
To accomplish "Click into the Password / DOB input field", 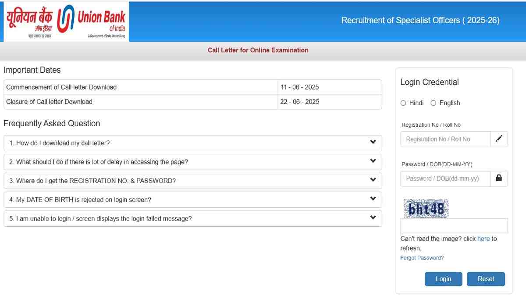I will coord(445,178).
